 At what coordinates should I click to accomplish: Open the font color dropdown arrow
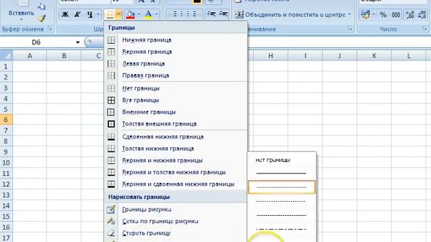click(156, 14)
